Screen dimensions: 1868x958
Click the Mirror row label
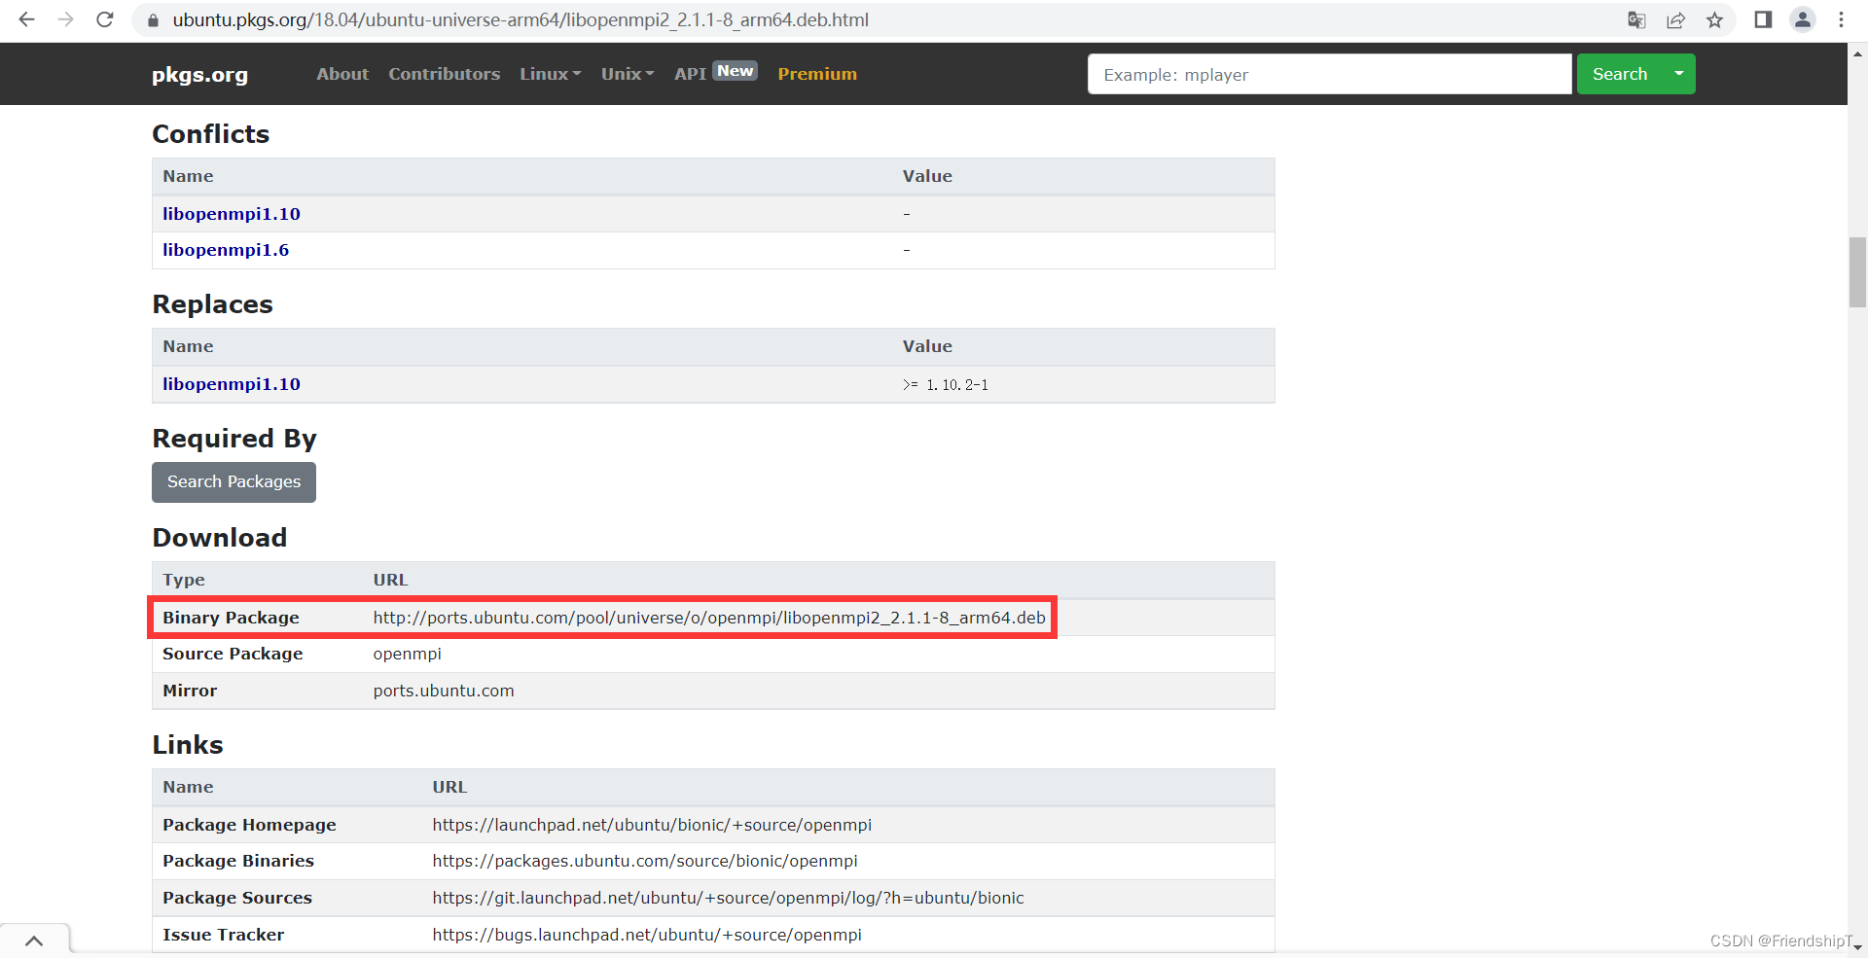click(x=190, y=691)
